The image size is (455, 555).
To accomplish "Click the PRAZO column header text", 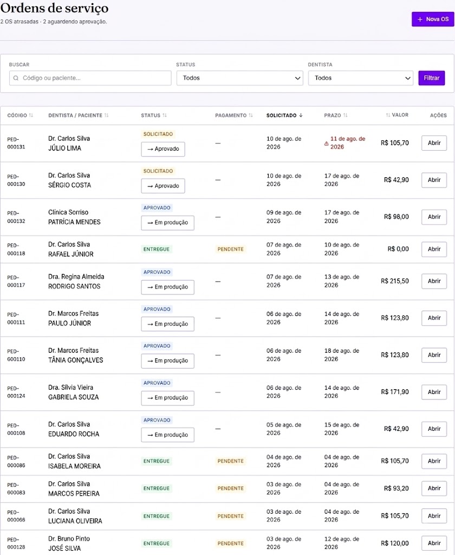I will (333, 115).
